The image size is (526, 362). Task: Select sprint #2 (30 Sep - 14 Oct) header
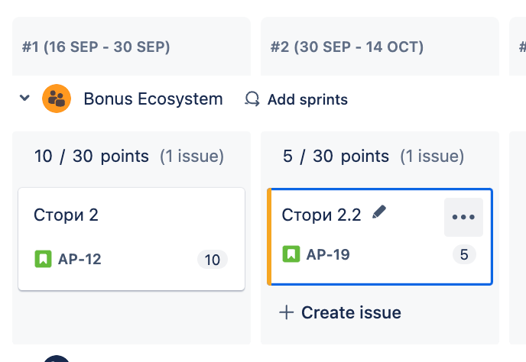click(x=347, y=47)
